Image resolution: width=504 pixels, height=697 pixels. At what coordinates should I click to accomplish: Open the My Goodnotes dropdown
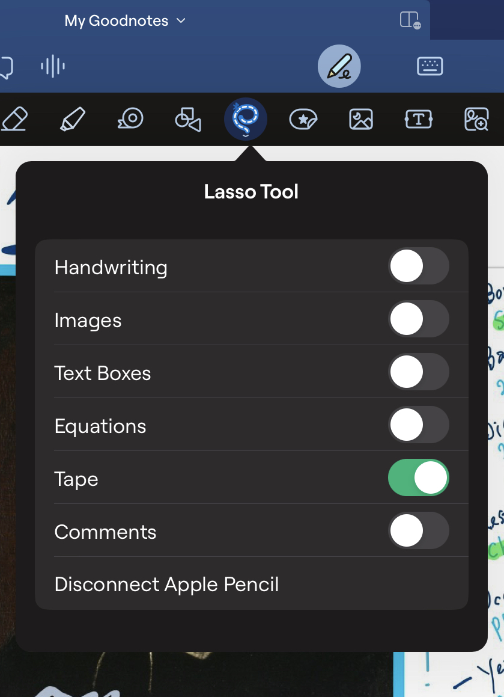(125, 20)
